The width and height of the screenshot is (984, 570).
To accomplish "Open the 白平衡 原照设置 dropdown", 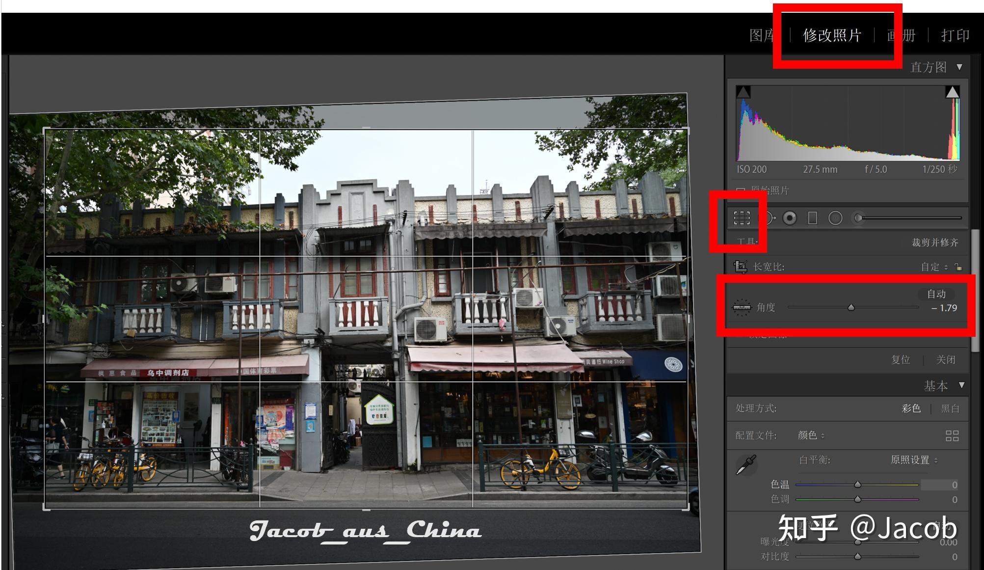I will tap(914, 460).
